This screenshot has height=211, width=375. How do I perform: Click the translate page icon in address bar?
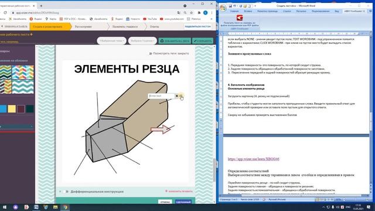[x=179, y=13]
